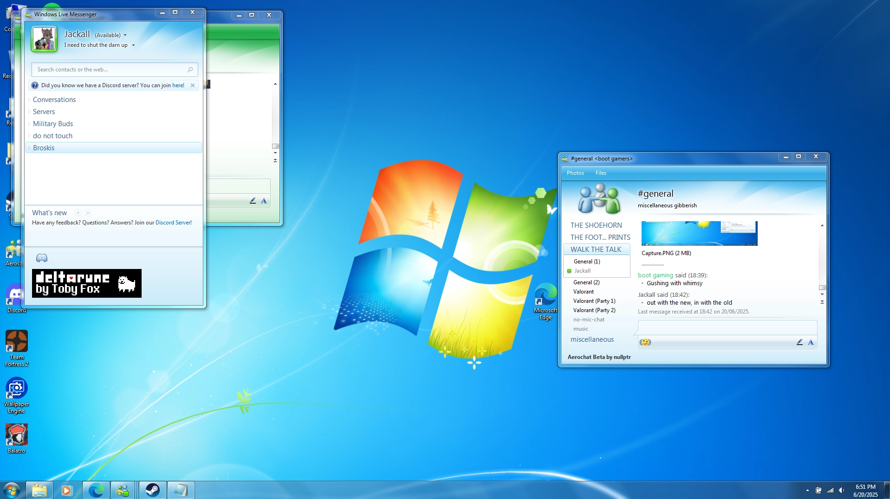The image size is (890, 499).
Task: Open the emoticon picker in #general
Action: (x=645, y=342)
